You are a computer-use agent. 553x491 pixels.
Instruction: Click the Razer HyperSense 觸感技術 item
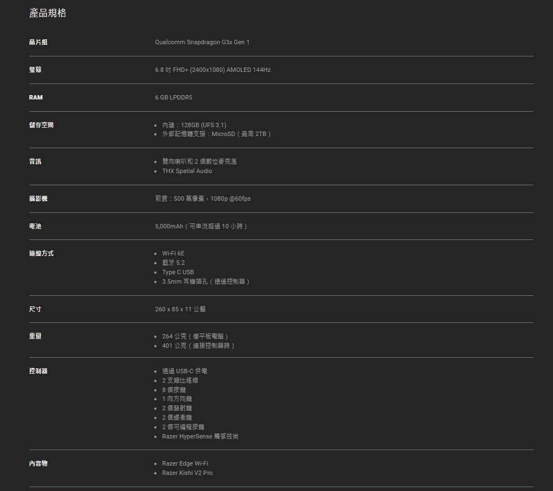(x=200, y=437)
